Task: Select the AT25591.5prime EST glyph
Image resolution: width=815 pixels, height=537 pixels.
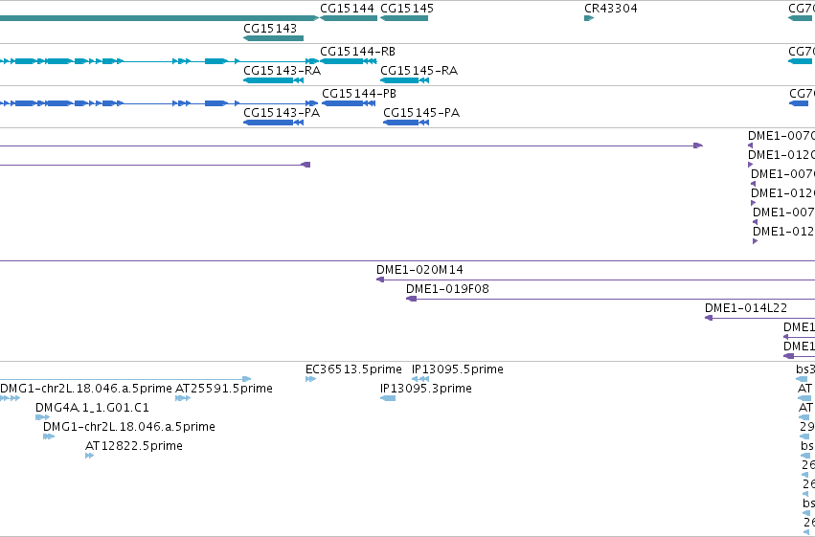Action: tap(183, 398)
